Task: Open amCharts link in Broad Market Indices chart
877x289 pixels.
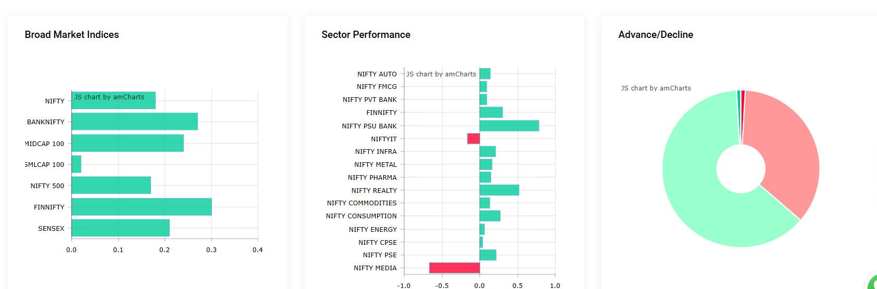Action: pyautogui.click(x=109, y=97)
